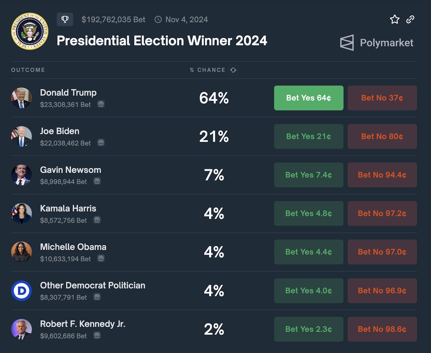Select Bet Yes 4.4¢ for Michelle Obama
Screen dimensions: 431x353
point(309,252)
